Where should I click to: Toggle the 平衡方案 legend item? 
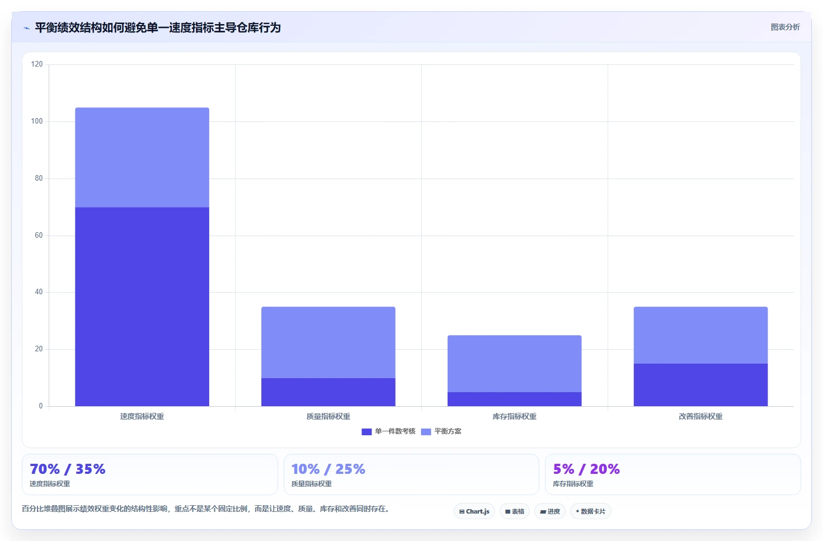pos(441,431)
